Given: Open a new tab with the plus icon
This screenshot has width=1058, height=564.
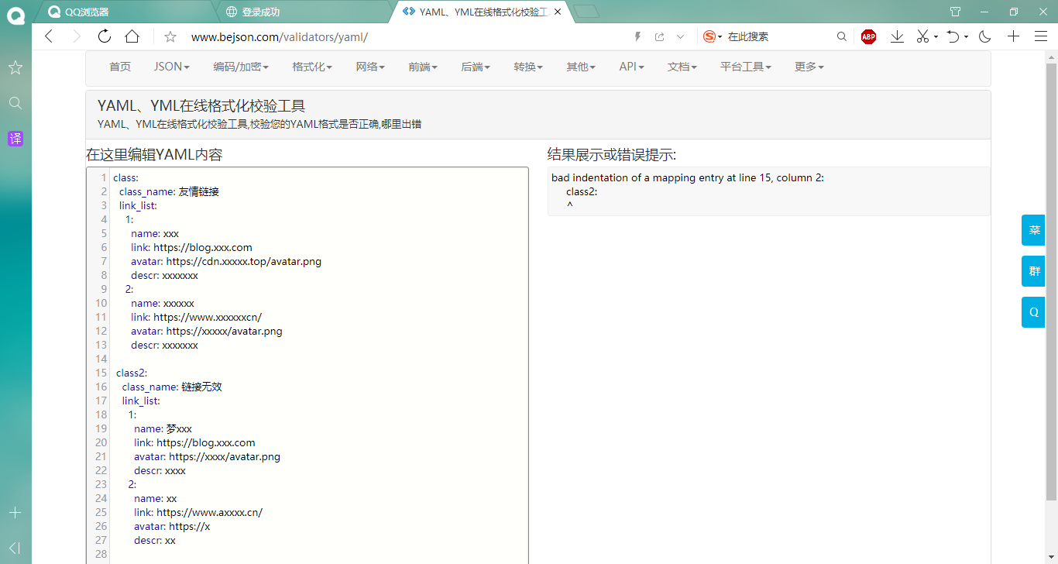Looking at the screenshot, I should [1013, 36].
